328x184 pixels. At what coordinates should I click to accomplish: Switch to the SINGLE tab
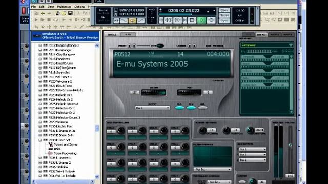[x=112, y=34]
